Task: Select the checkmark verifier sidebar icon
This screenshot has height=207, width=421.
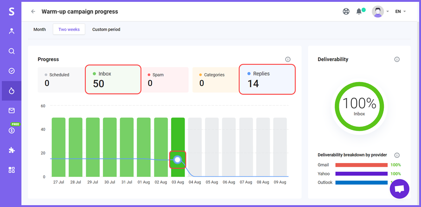Action: (x=11, y=71)
